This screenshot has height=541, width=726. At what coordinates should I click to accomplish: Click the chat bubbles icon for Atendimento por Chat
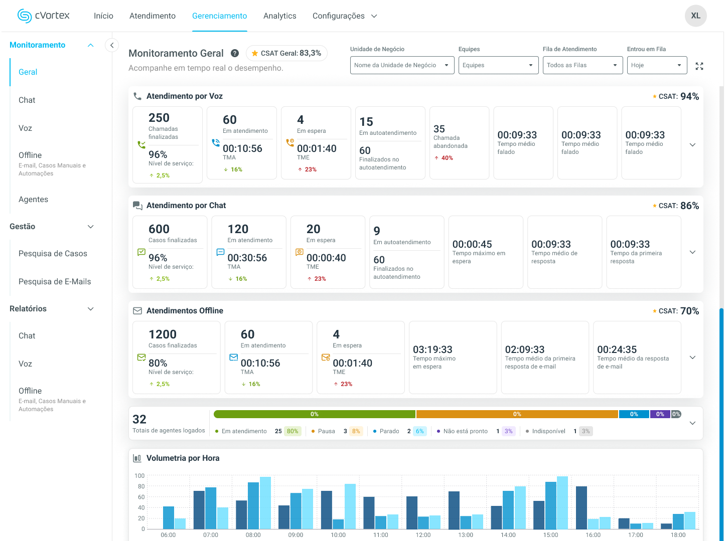(x=137, y=206)
